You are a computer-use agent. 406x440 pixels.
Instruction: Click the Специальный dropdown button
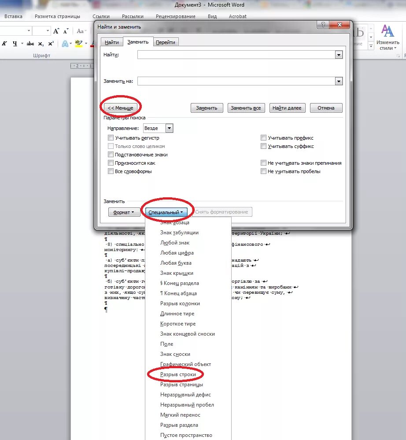[166, 212]
